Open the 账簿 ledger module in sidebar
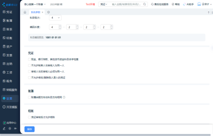The width and height of the screenshot is (213, 136). (x=9, y=20)
